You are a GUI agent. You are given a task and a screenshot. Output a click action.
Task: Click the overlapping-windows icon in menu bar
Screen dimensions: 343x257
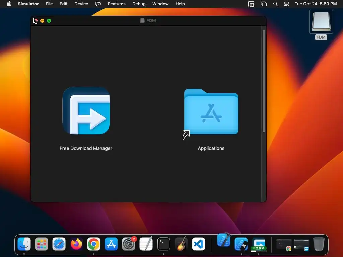(x=264, y=4)
